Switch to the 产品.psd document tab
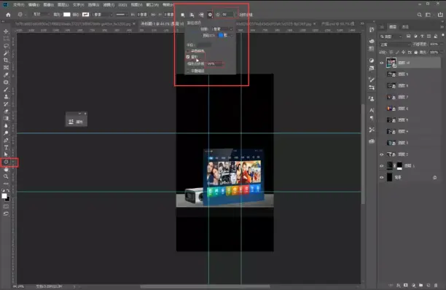Viewport: 446px width, 290px height. pyautogui.click(x=337, y=24)
